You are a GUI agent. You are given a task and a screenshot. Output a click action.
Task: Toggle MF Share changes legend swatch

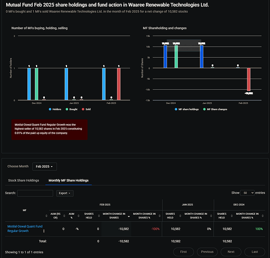click(x=205, y=109)
